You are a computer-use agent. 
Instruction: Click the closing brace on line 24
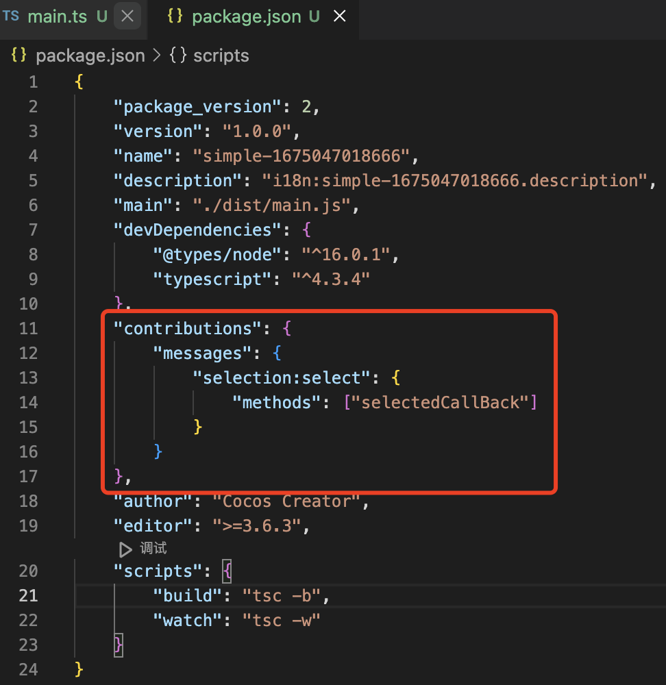coord(79,670)
